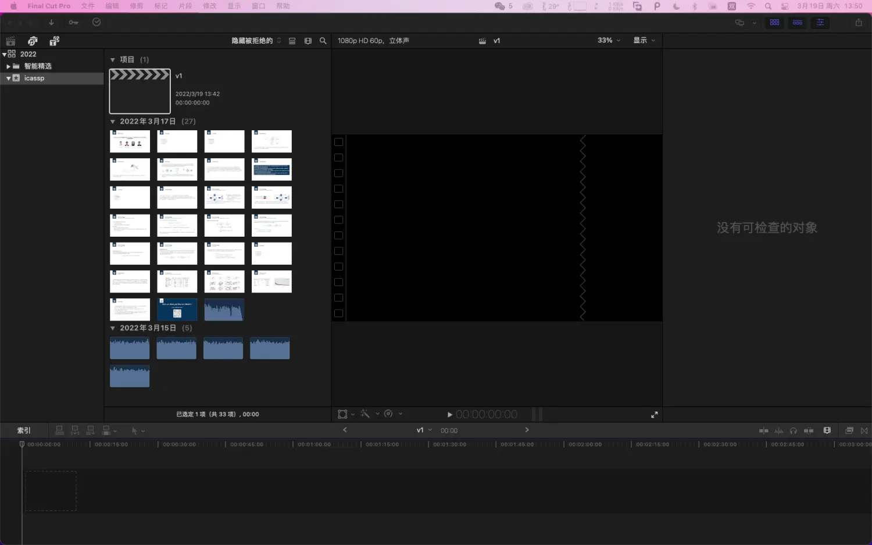This screenshot has height=545, width=872.
Task: Open the 隐藏被拒绝的 clip filter dropdown
Action: click(x=256, y=41)
